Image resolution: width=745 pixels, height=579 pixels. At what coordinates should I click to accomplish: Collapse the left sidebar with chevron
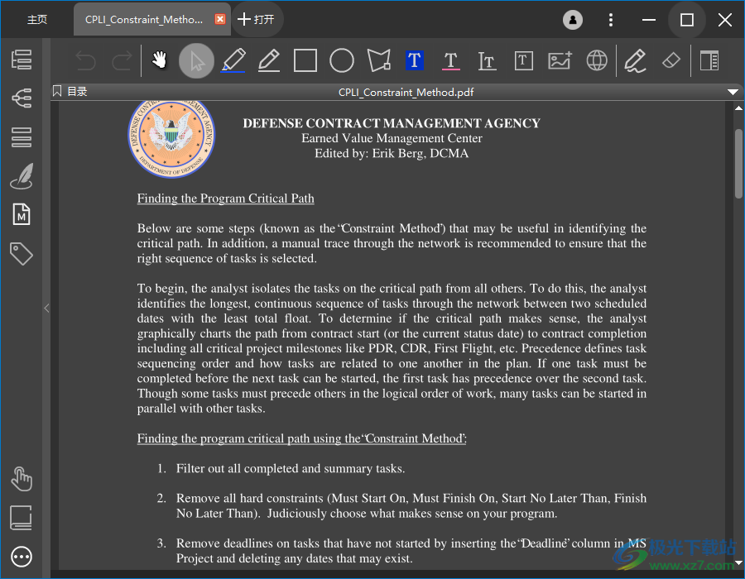46,308
